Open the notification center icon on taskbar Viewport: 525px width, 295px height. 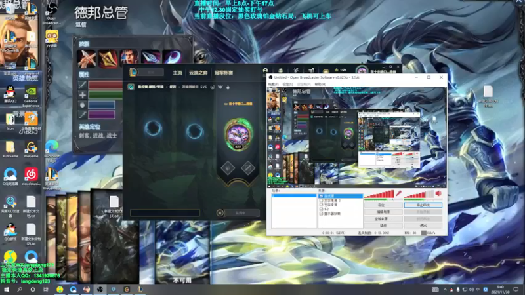(x=516, y=290)
